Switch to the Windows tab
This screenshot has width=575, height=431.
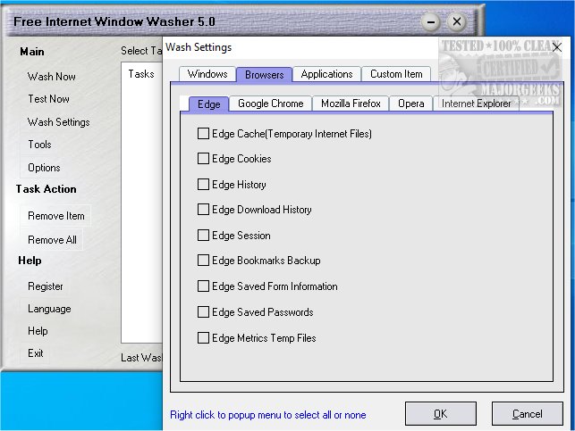coord(207,74)
